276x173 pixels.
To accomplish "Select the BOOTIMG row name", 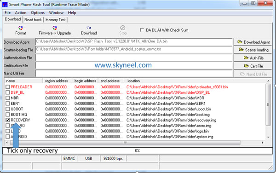I will (x=19, y=115).
